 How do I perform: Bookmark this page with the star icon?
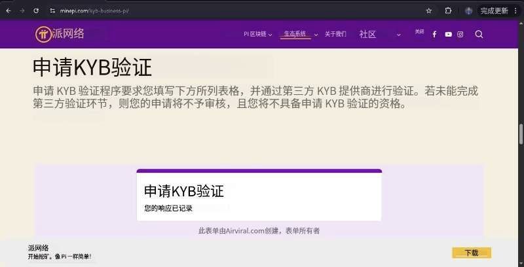click(429, 11)
